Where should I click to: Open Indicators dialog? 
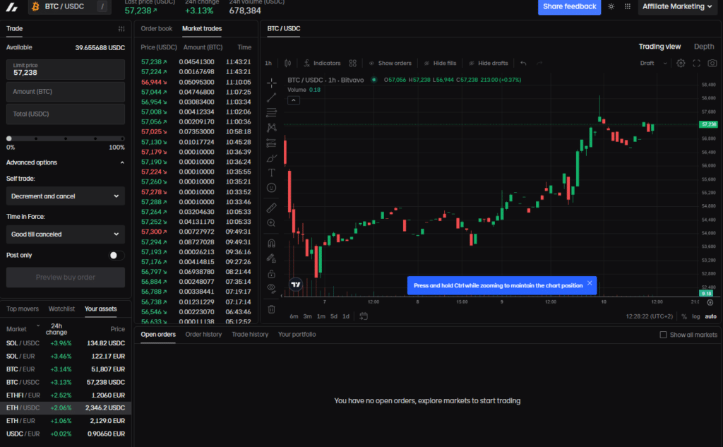point(322,63)
